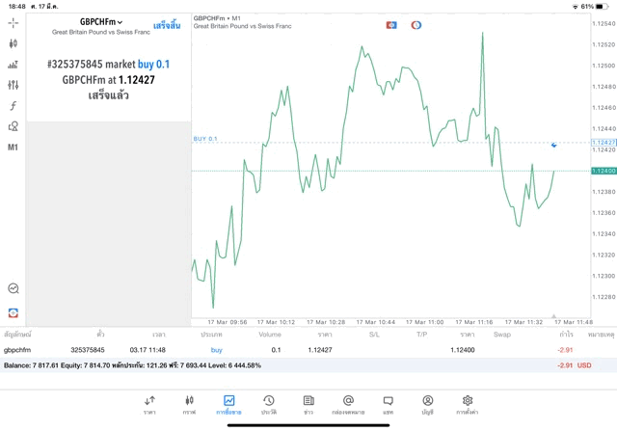This screenshot has height=431, width=617.
Task: Select ticket number 325375845 in positions table
Action: coord(88,350)
